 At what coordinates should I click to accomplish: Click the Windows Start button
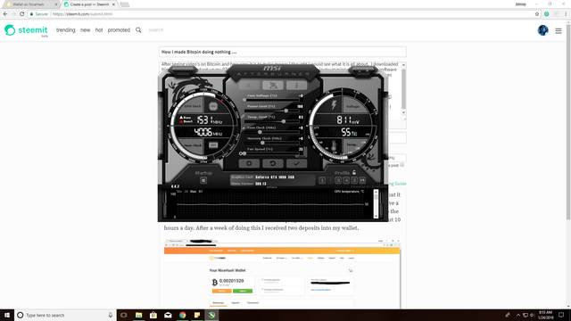7,315
